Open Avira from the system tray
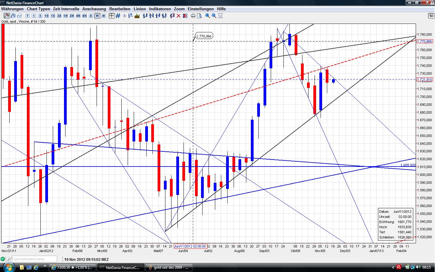The height and width of the screenshot is (272, 435). tap(399, 267)
